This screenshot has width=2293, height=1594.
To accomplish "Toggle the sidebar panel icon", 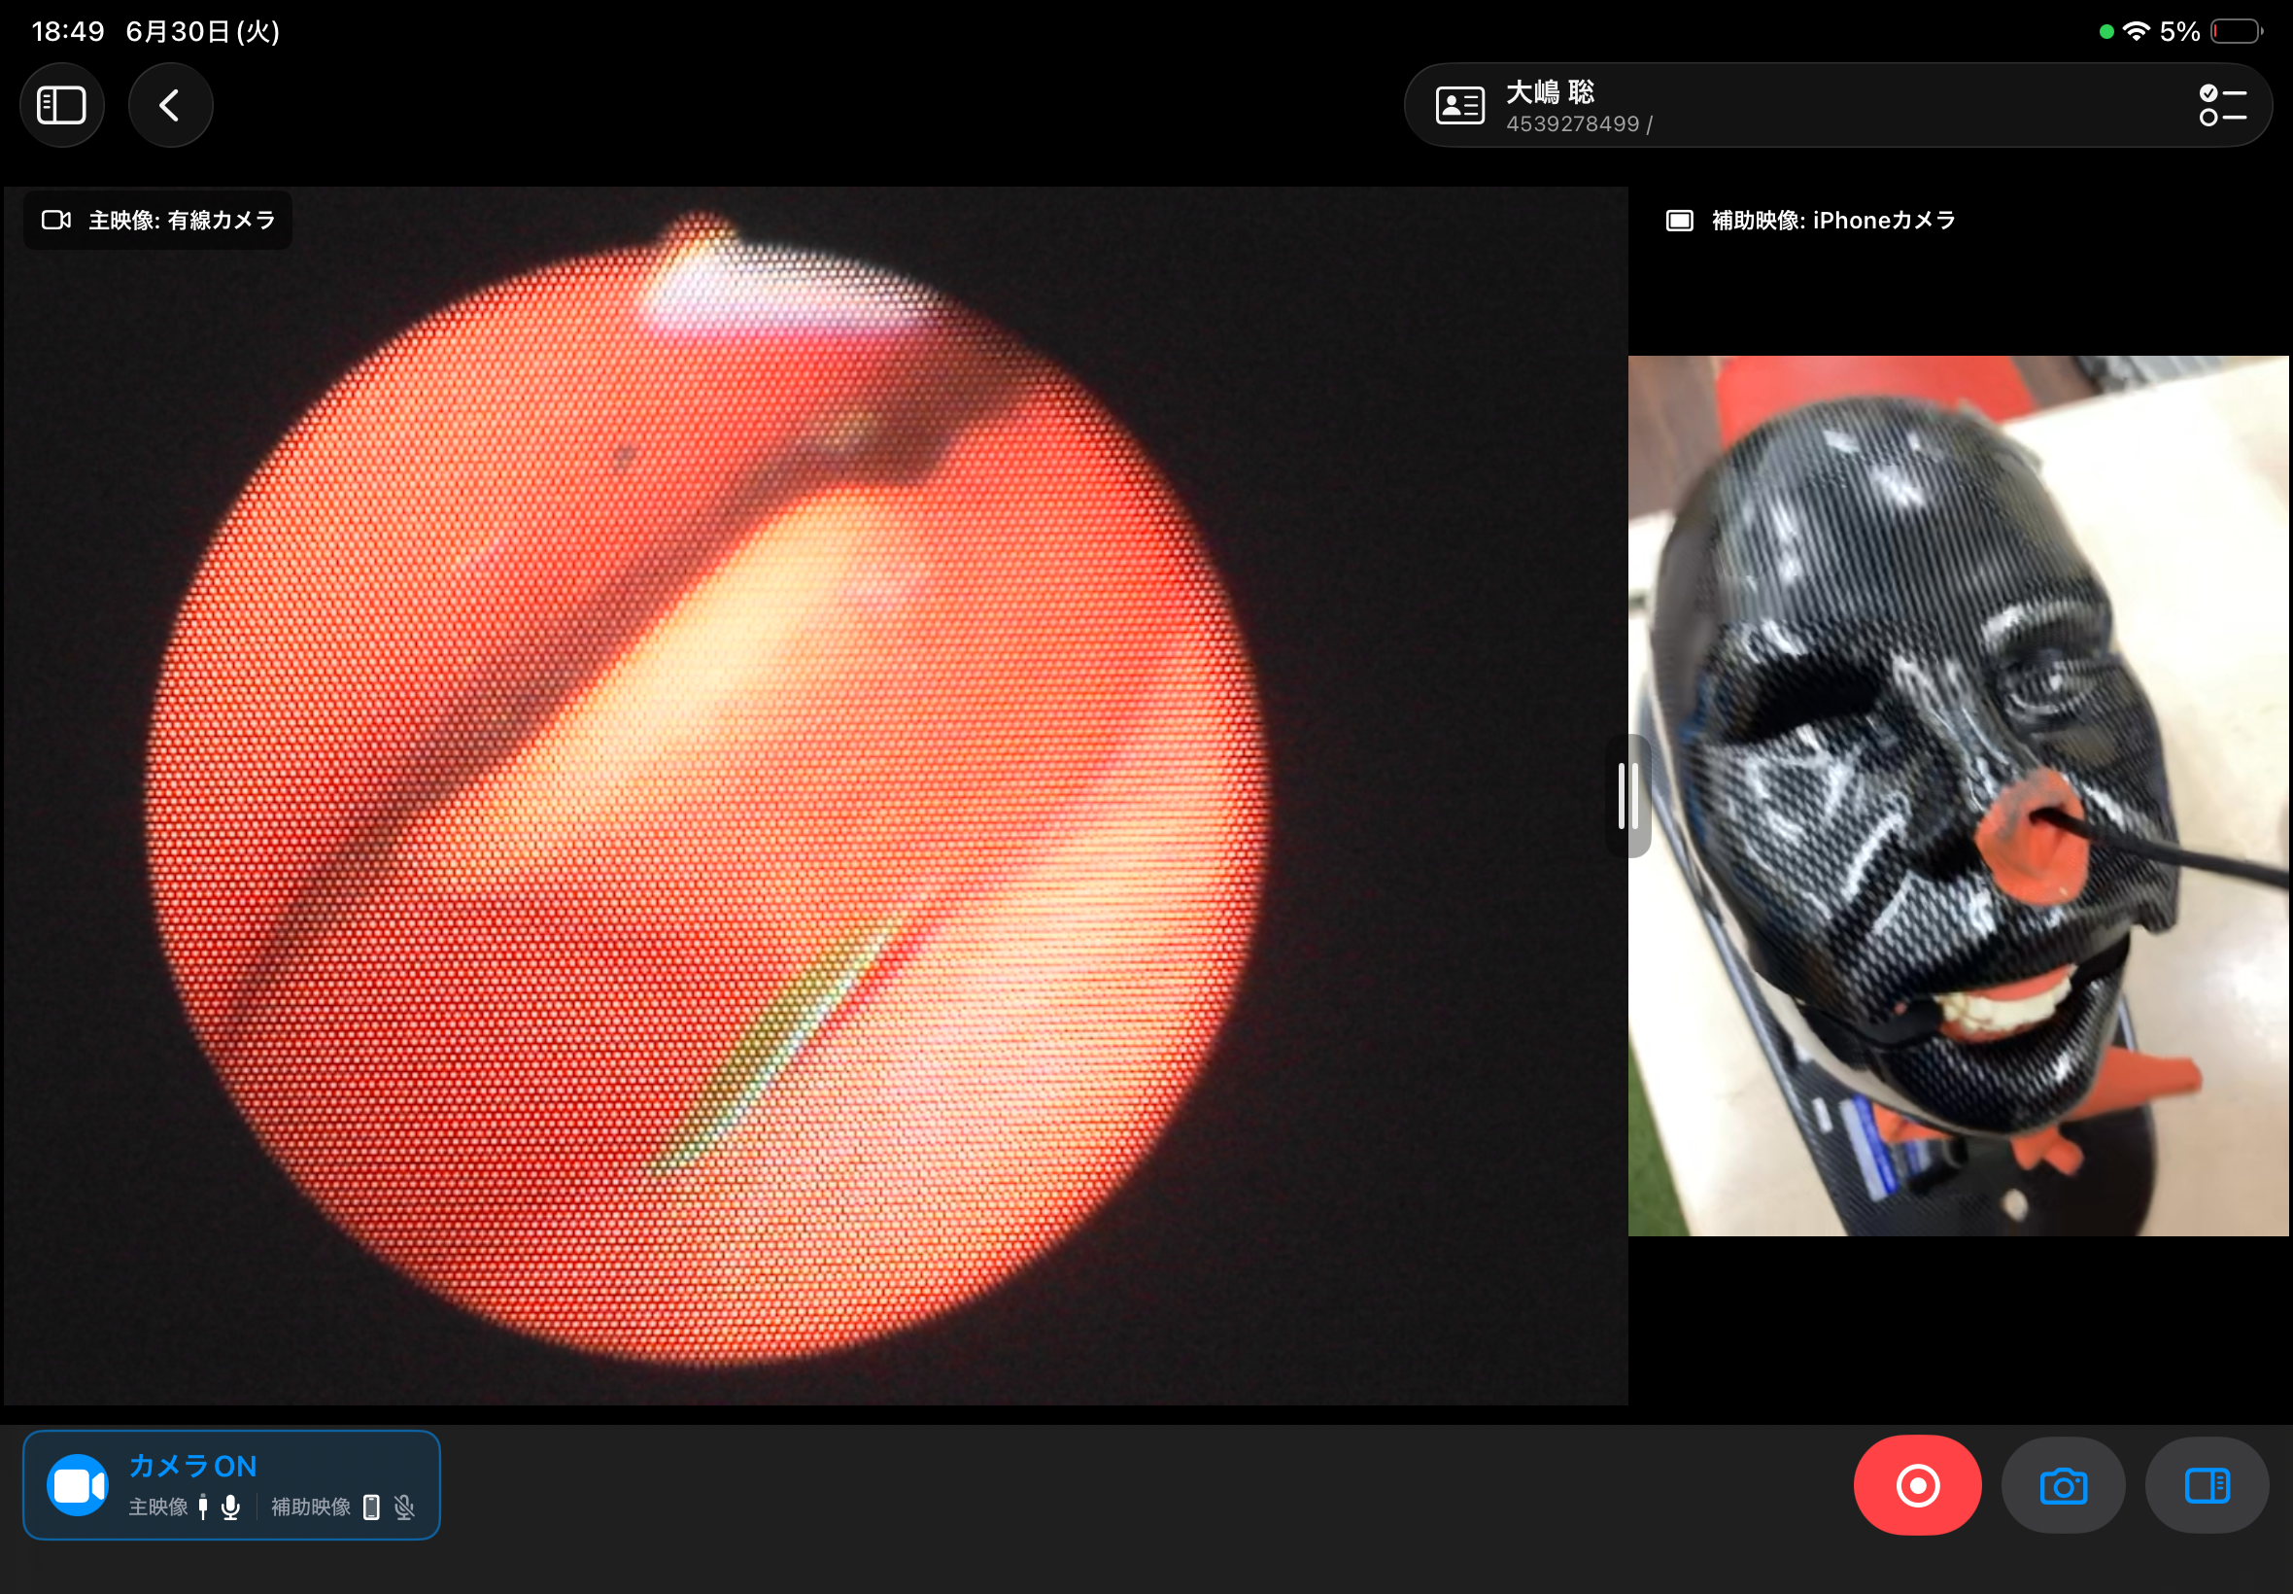I will point(62,105).
